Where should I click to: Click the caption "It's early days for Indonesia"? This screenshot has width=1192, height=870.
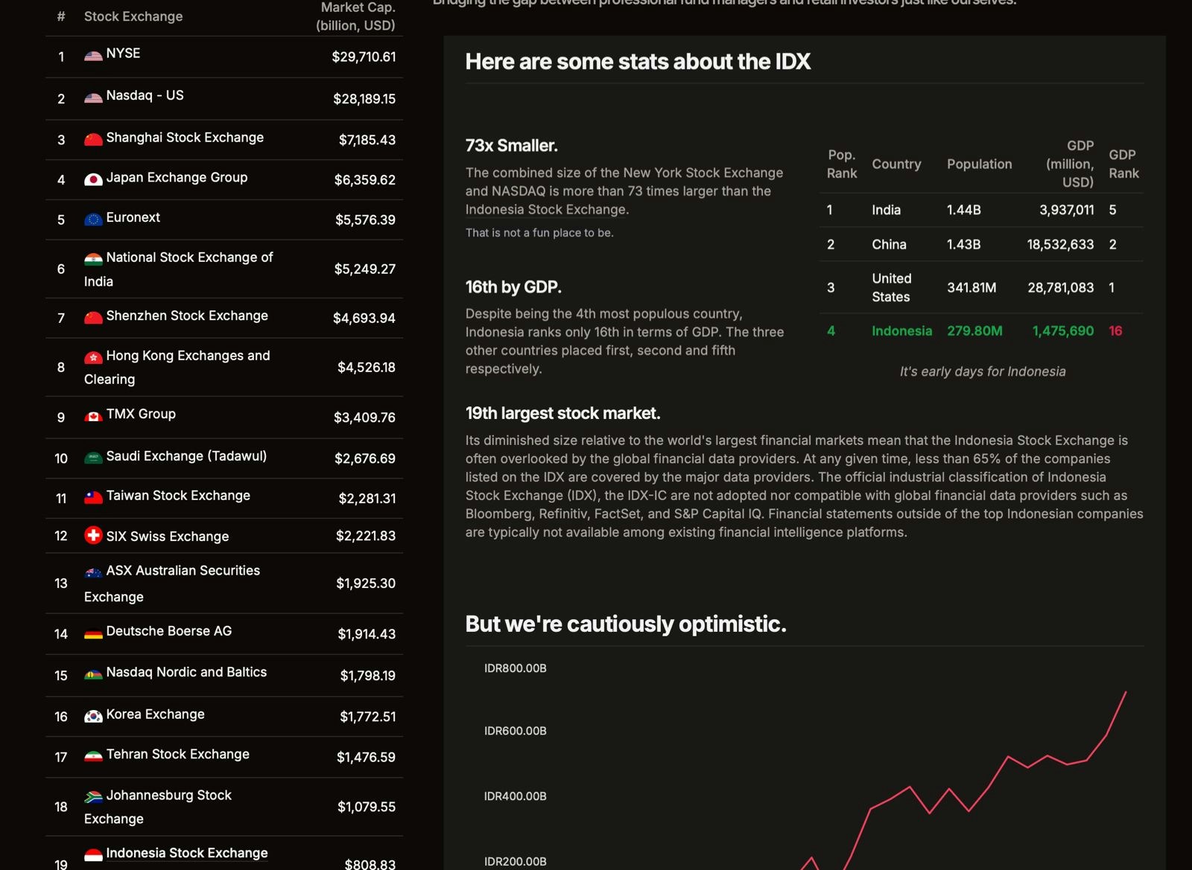(x=983, y=371)
